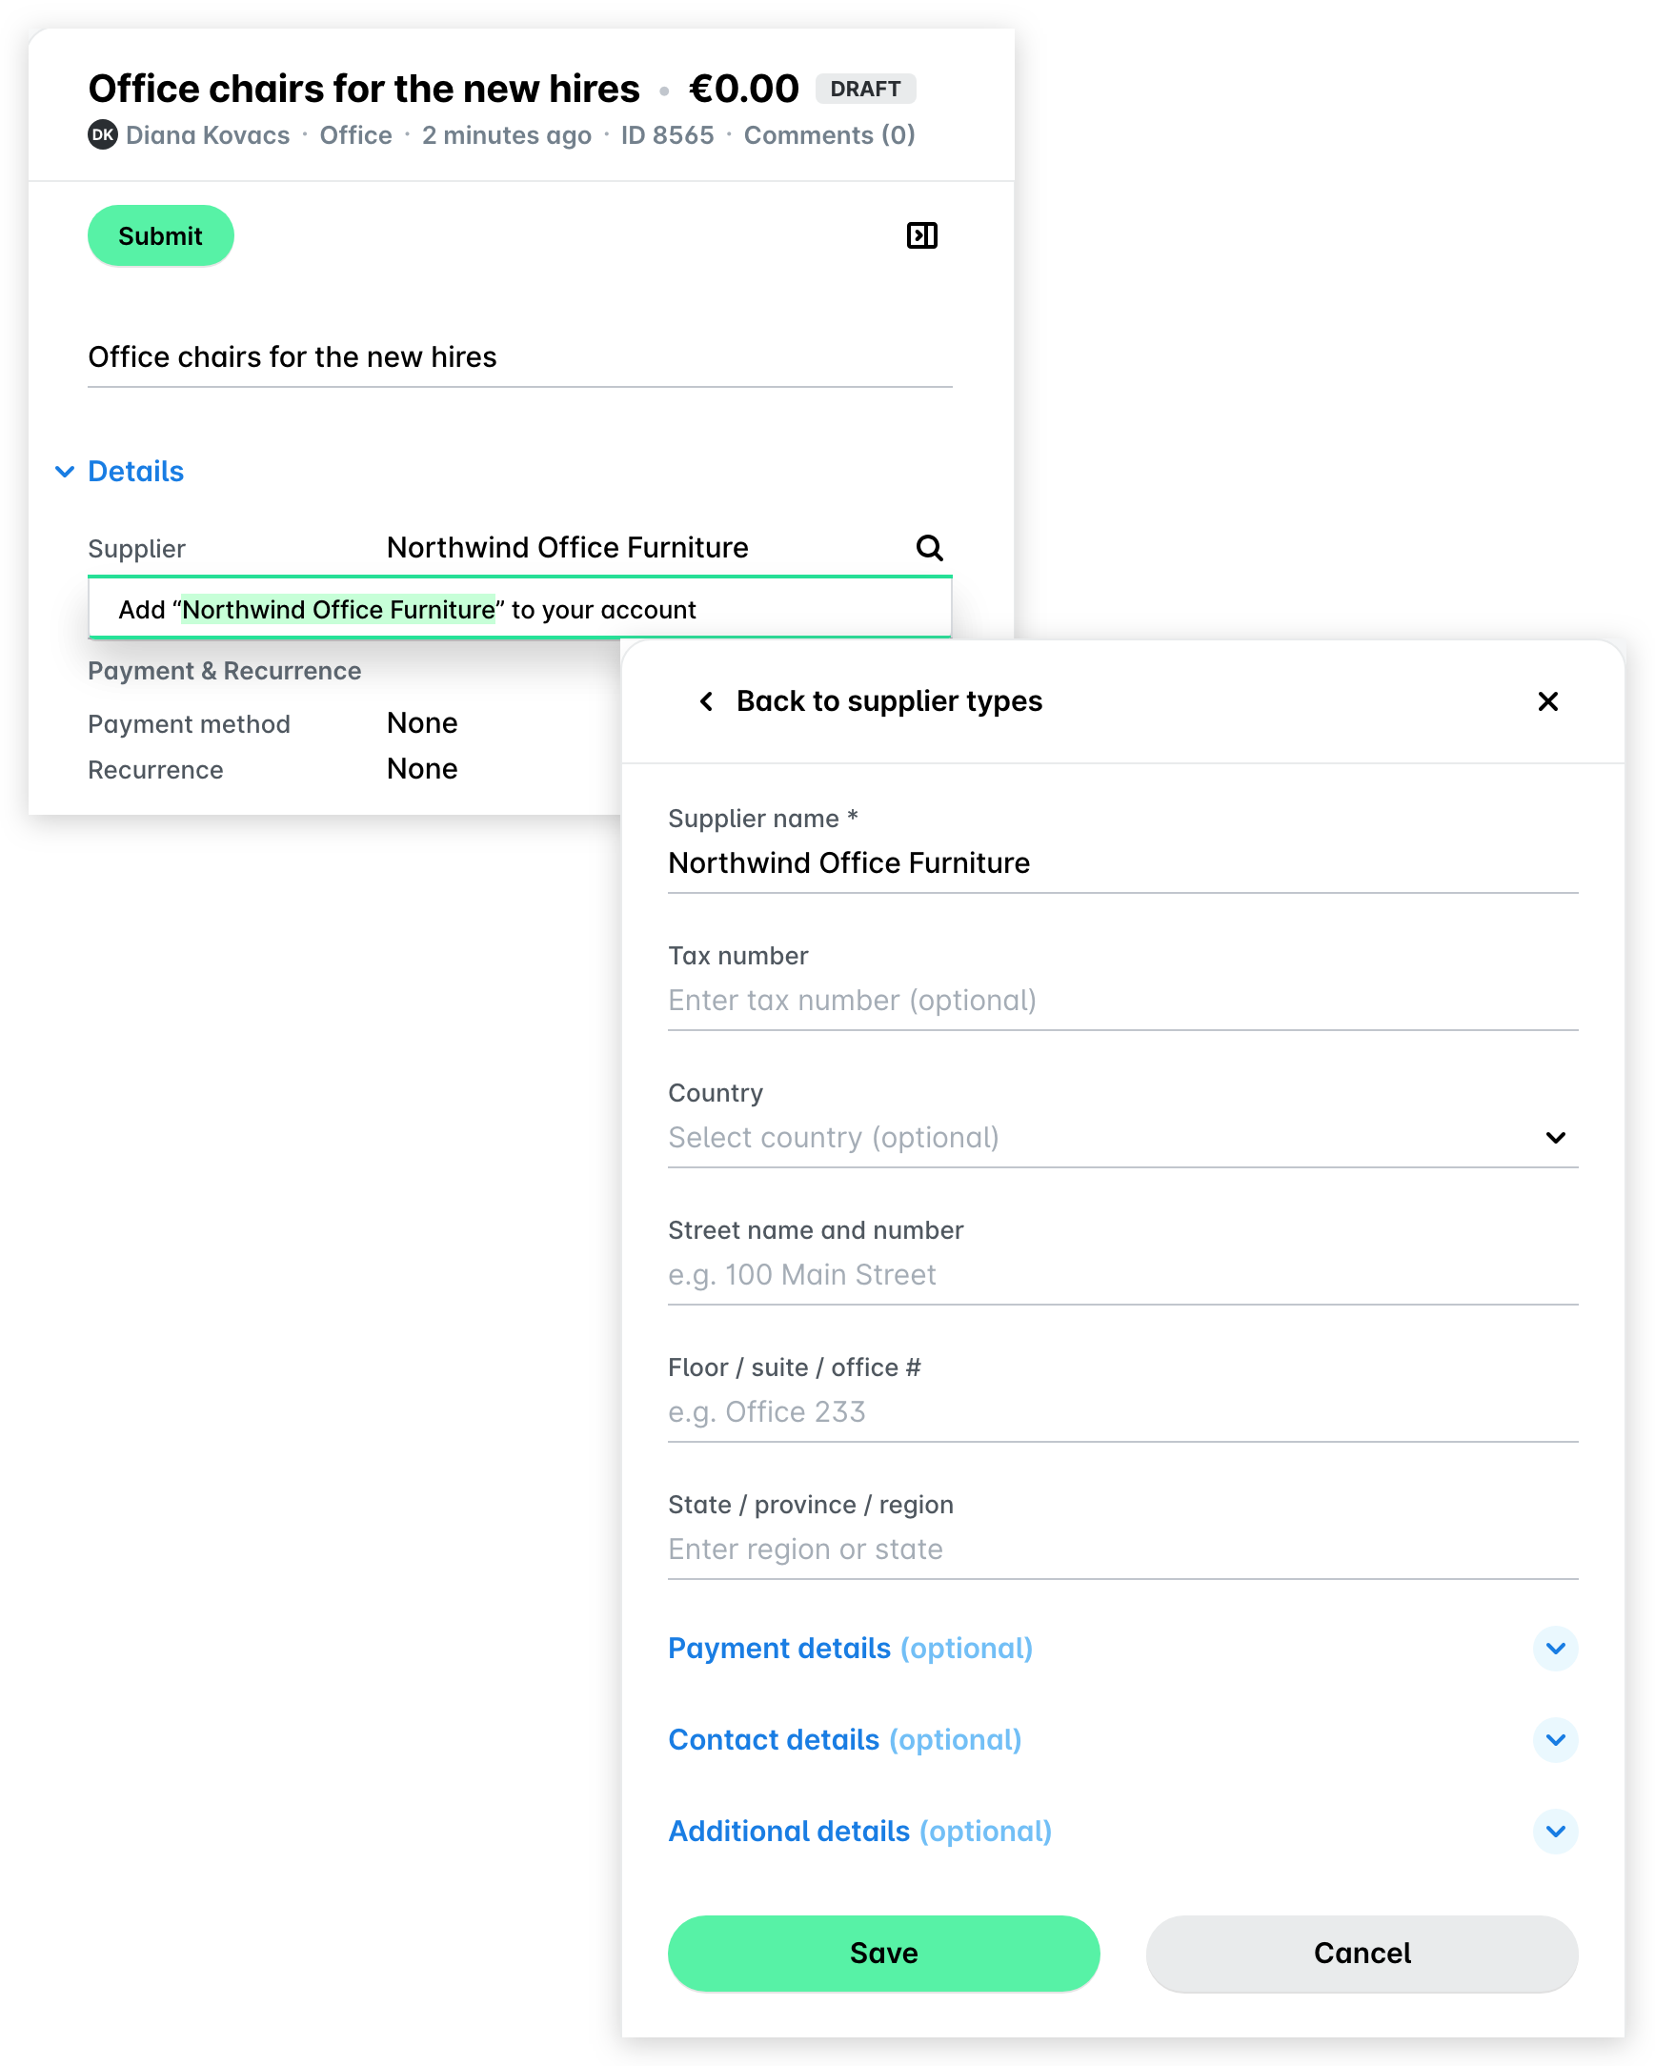1655x2066 pixels.
Task: Click Diana Kovacs avatar badge
Action: click(103, 135)
